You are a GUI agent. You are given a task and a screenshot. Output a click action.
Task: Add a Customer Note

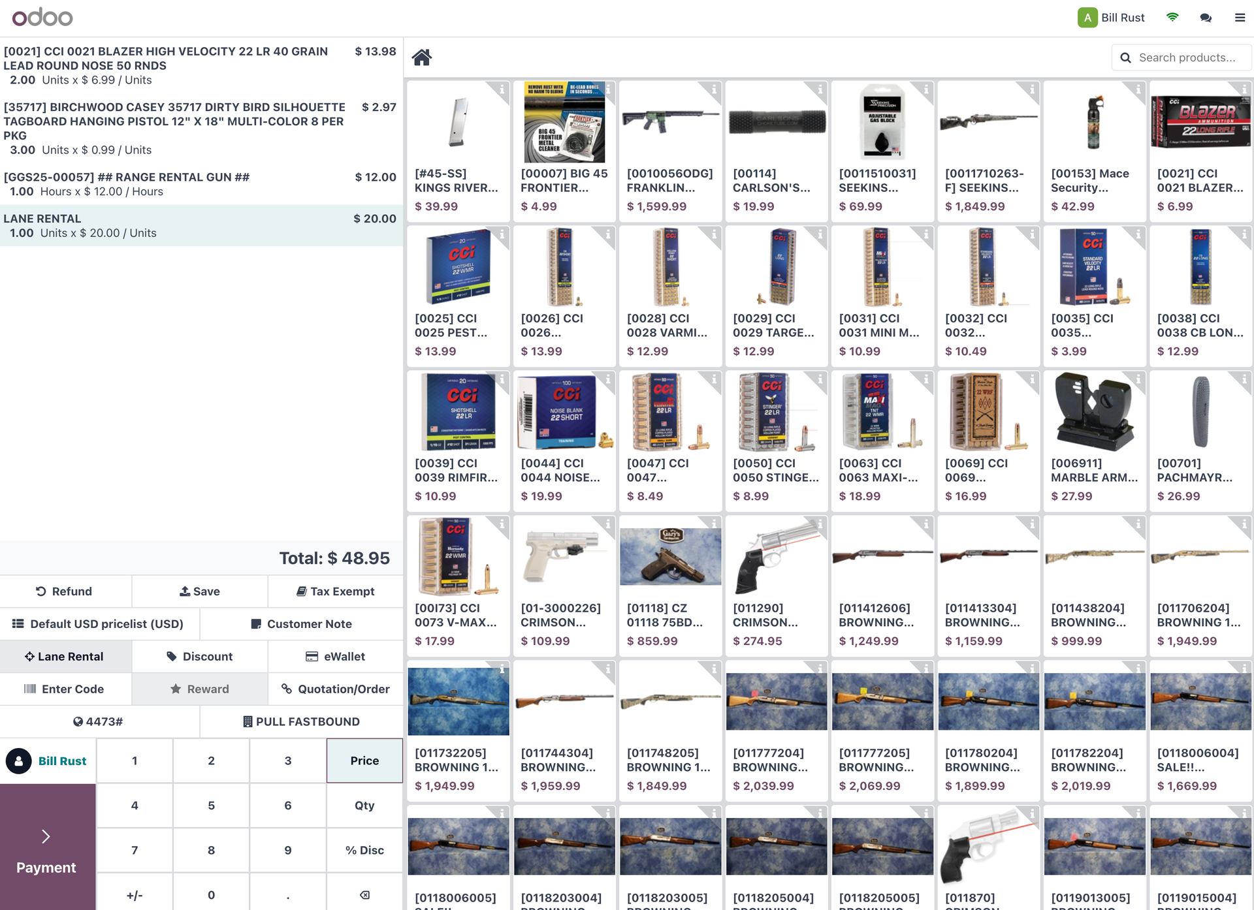pos(302,624)
